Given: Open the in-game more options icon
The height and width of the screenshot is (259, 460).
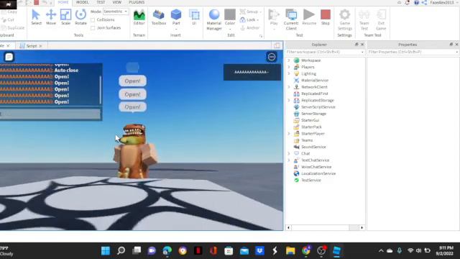Looking at the screenshot, I should pyautogui.click(x=272, y=57).
